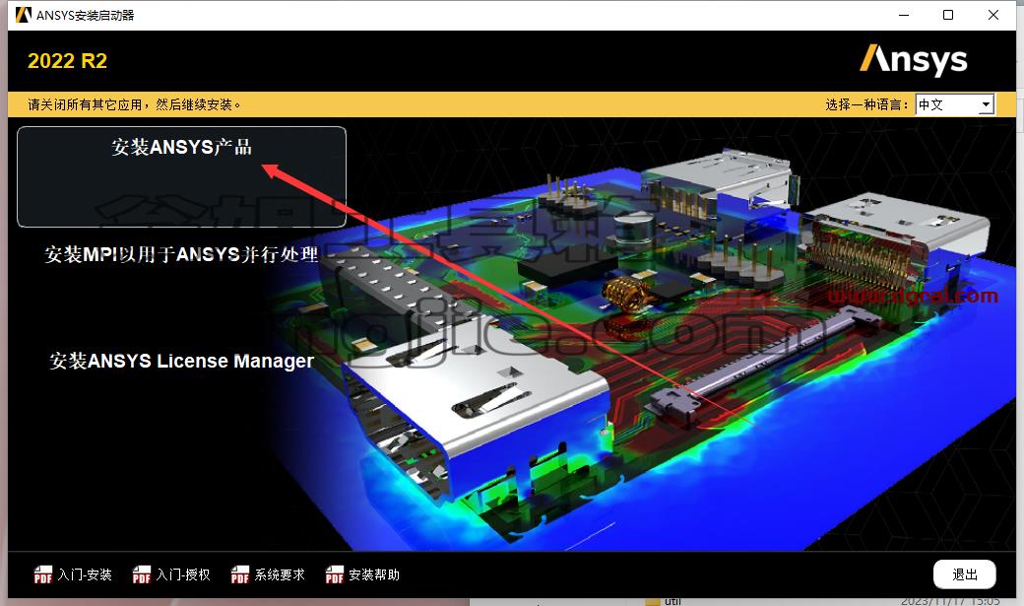The height and width of the screenshot is (606, 1024).
Task: Click the 退出 button
Action: (x=965, y=574)
